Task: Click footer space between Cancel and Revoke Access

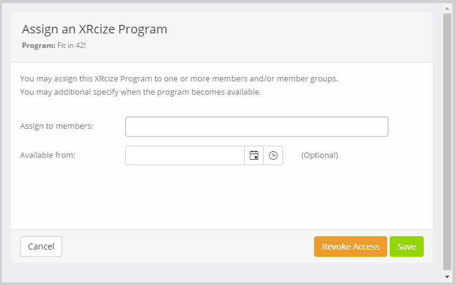Action: click(x=188, y=247)
